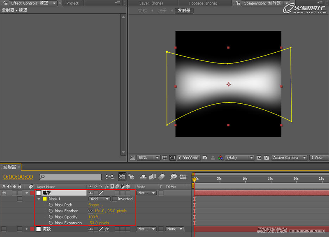Select the Footage: (none) tab

coord(203,3)
